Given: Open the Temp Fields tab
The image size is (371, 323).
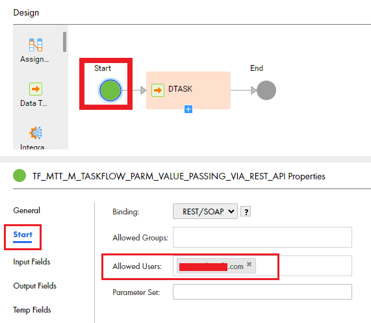Looking at the screenshot, I should pyautogui.click(x=32, y=310).
